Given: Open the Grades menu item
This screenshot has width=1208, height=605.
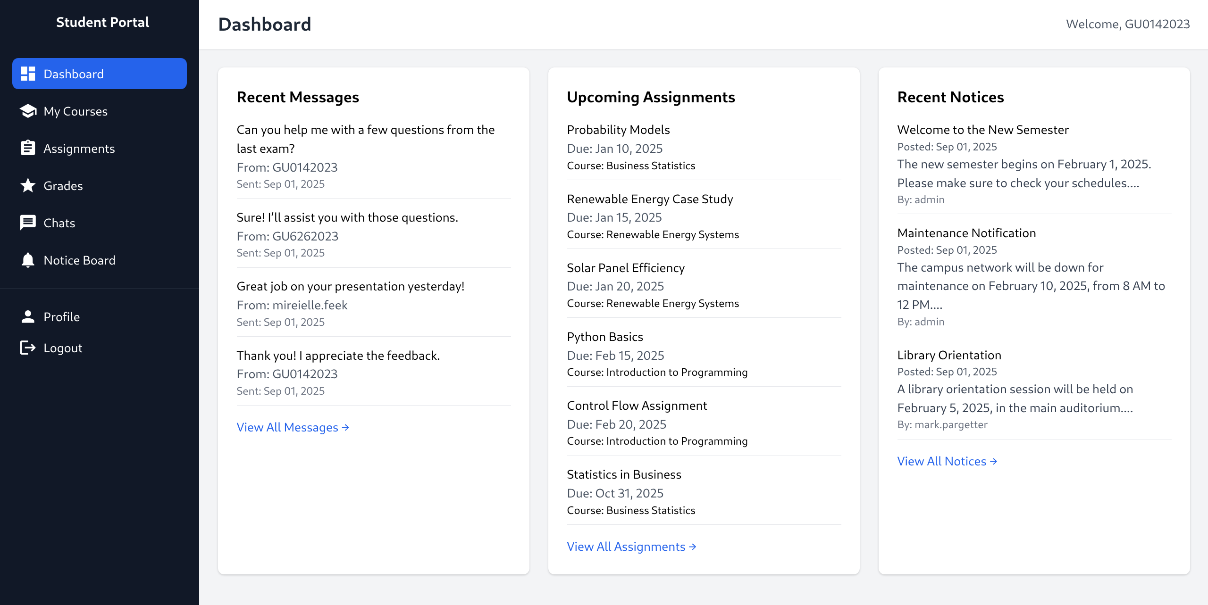Looking at the screenshot, I should click(x=63, y=186).
